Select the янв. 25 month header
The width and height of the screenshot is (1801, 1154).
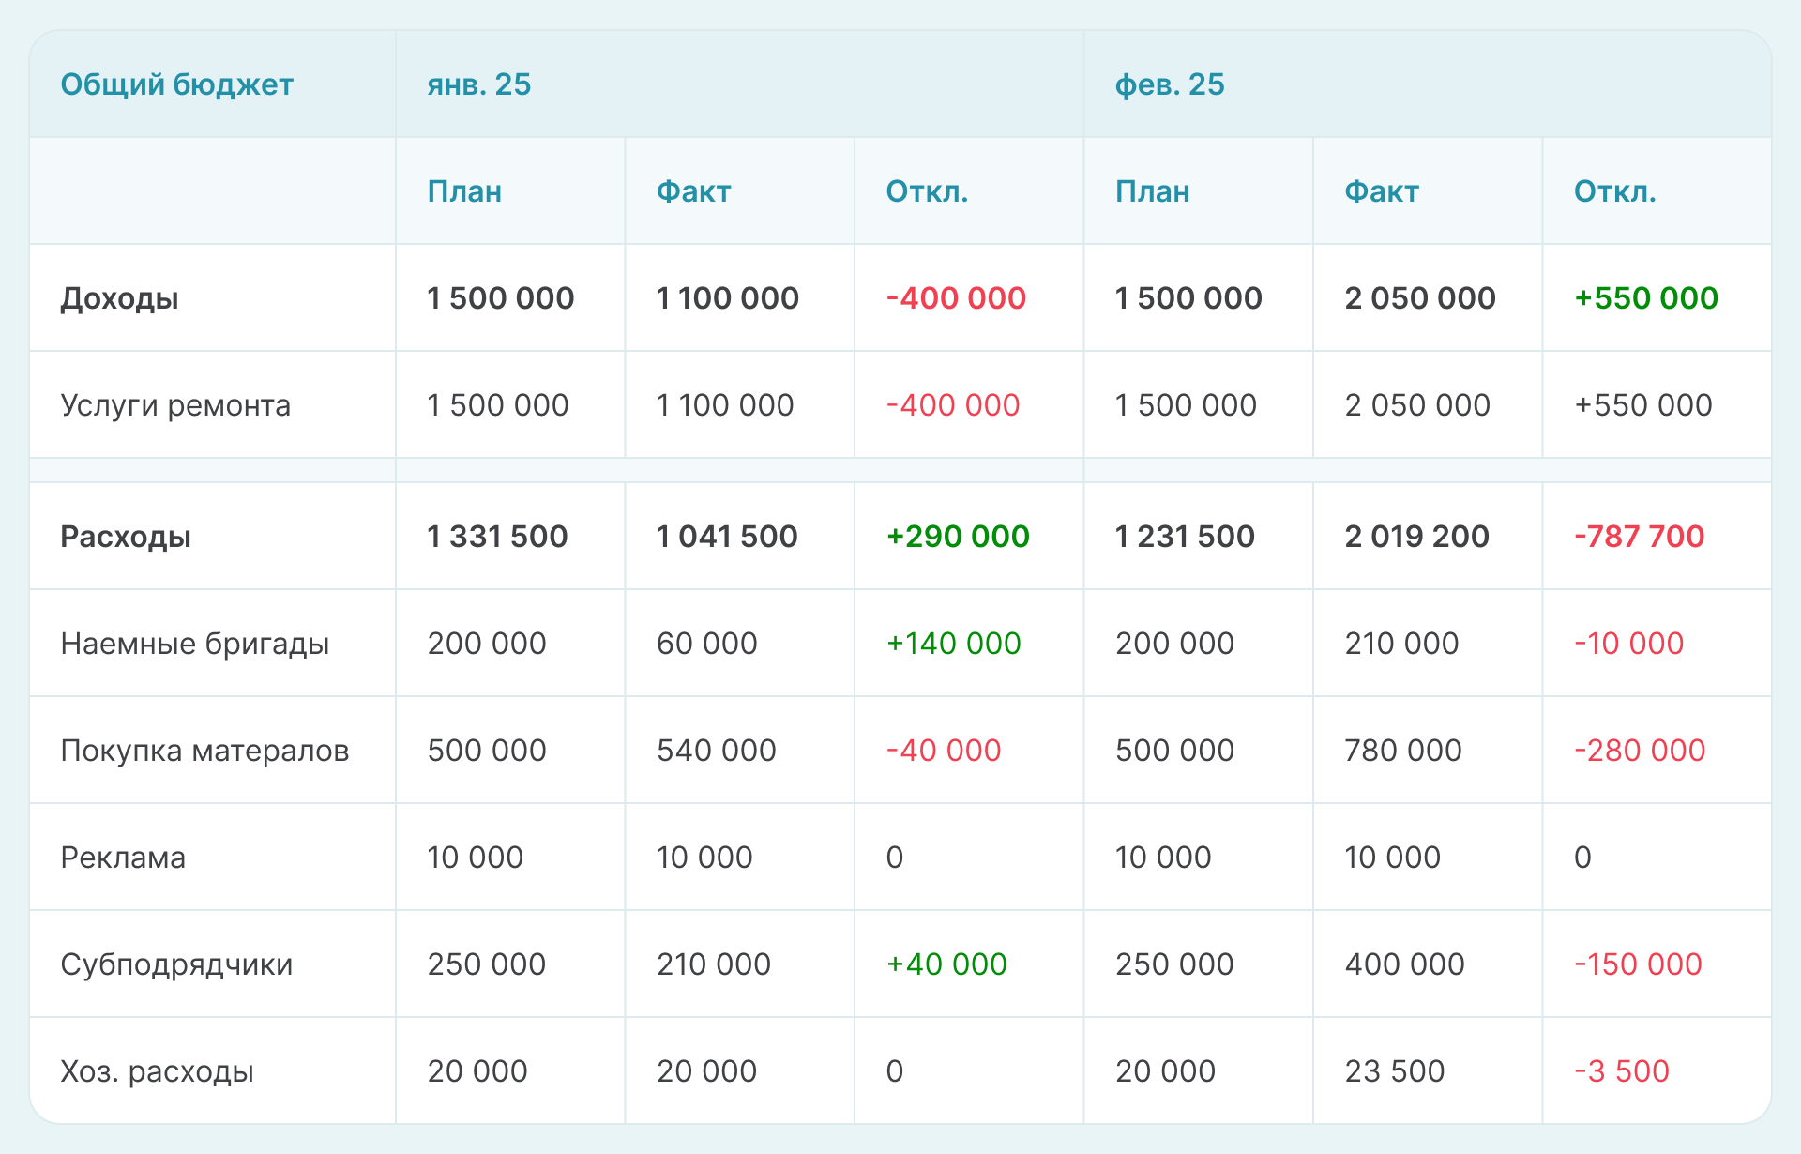478,84
